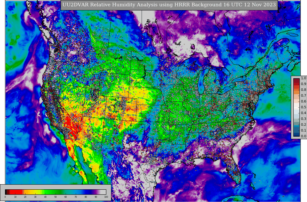Pick the bright red segment of humidity colorbar
The width and height of the screenshot is (307, 202).
(x=16, y=192)
